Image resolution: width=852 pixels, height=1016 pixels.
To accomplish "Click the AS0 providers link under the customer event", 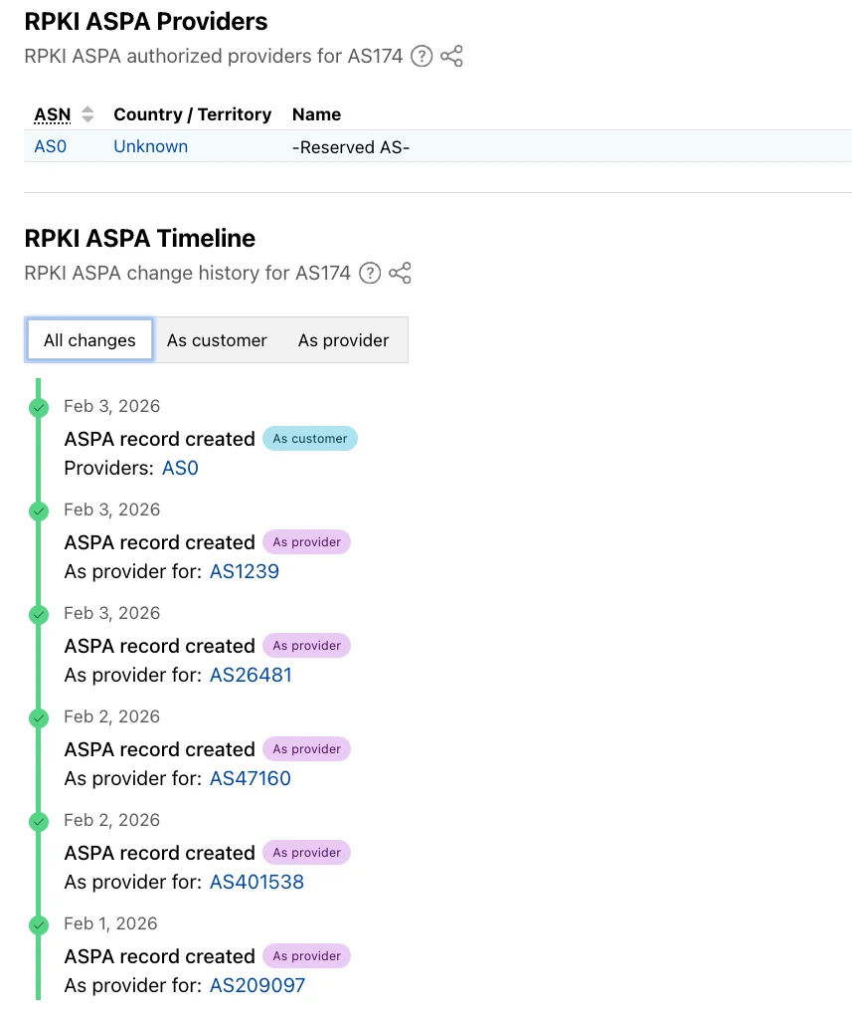I will tap(180, 468).
